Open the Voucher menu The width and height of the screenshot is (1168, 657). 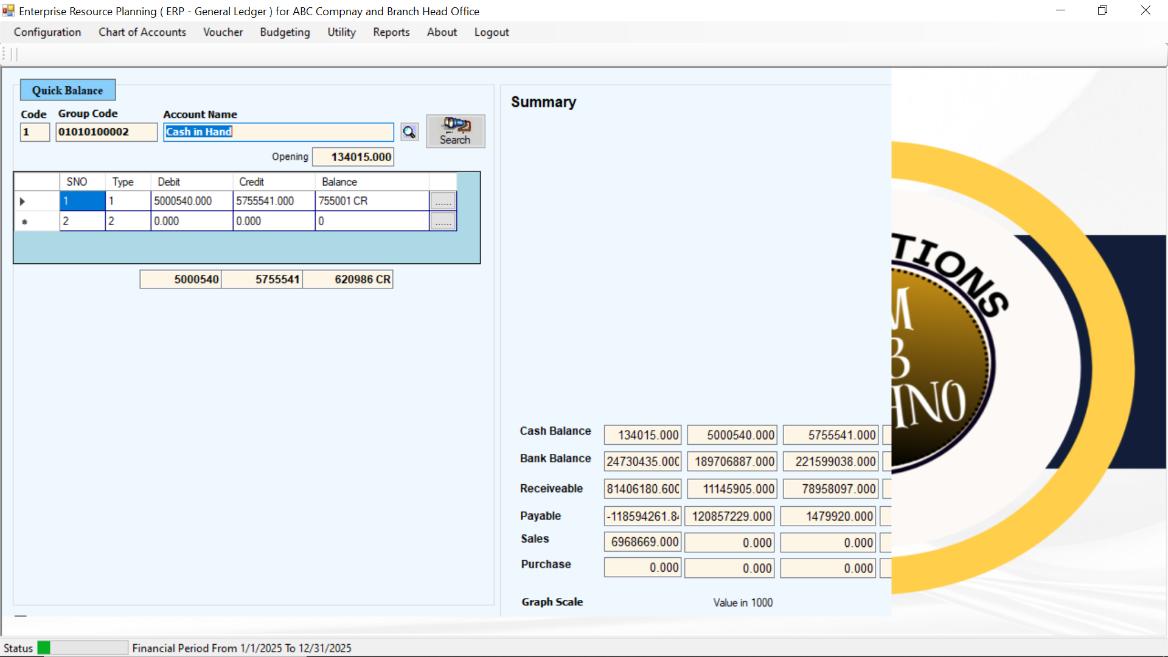pos(223,32)
